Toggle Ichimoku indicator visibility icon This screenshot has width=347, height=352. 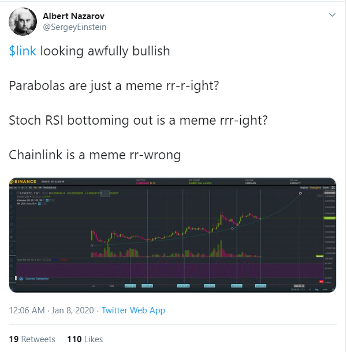tap(47, 200)
